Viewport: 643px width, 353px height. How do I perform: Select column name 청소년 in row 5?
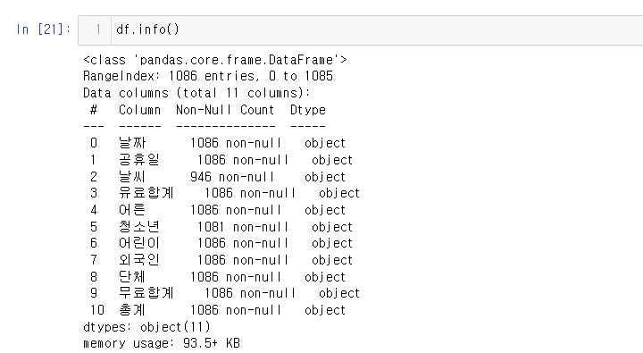click(x=139, y=227)
